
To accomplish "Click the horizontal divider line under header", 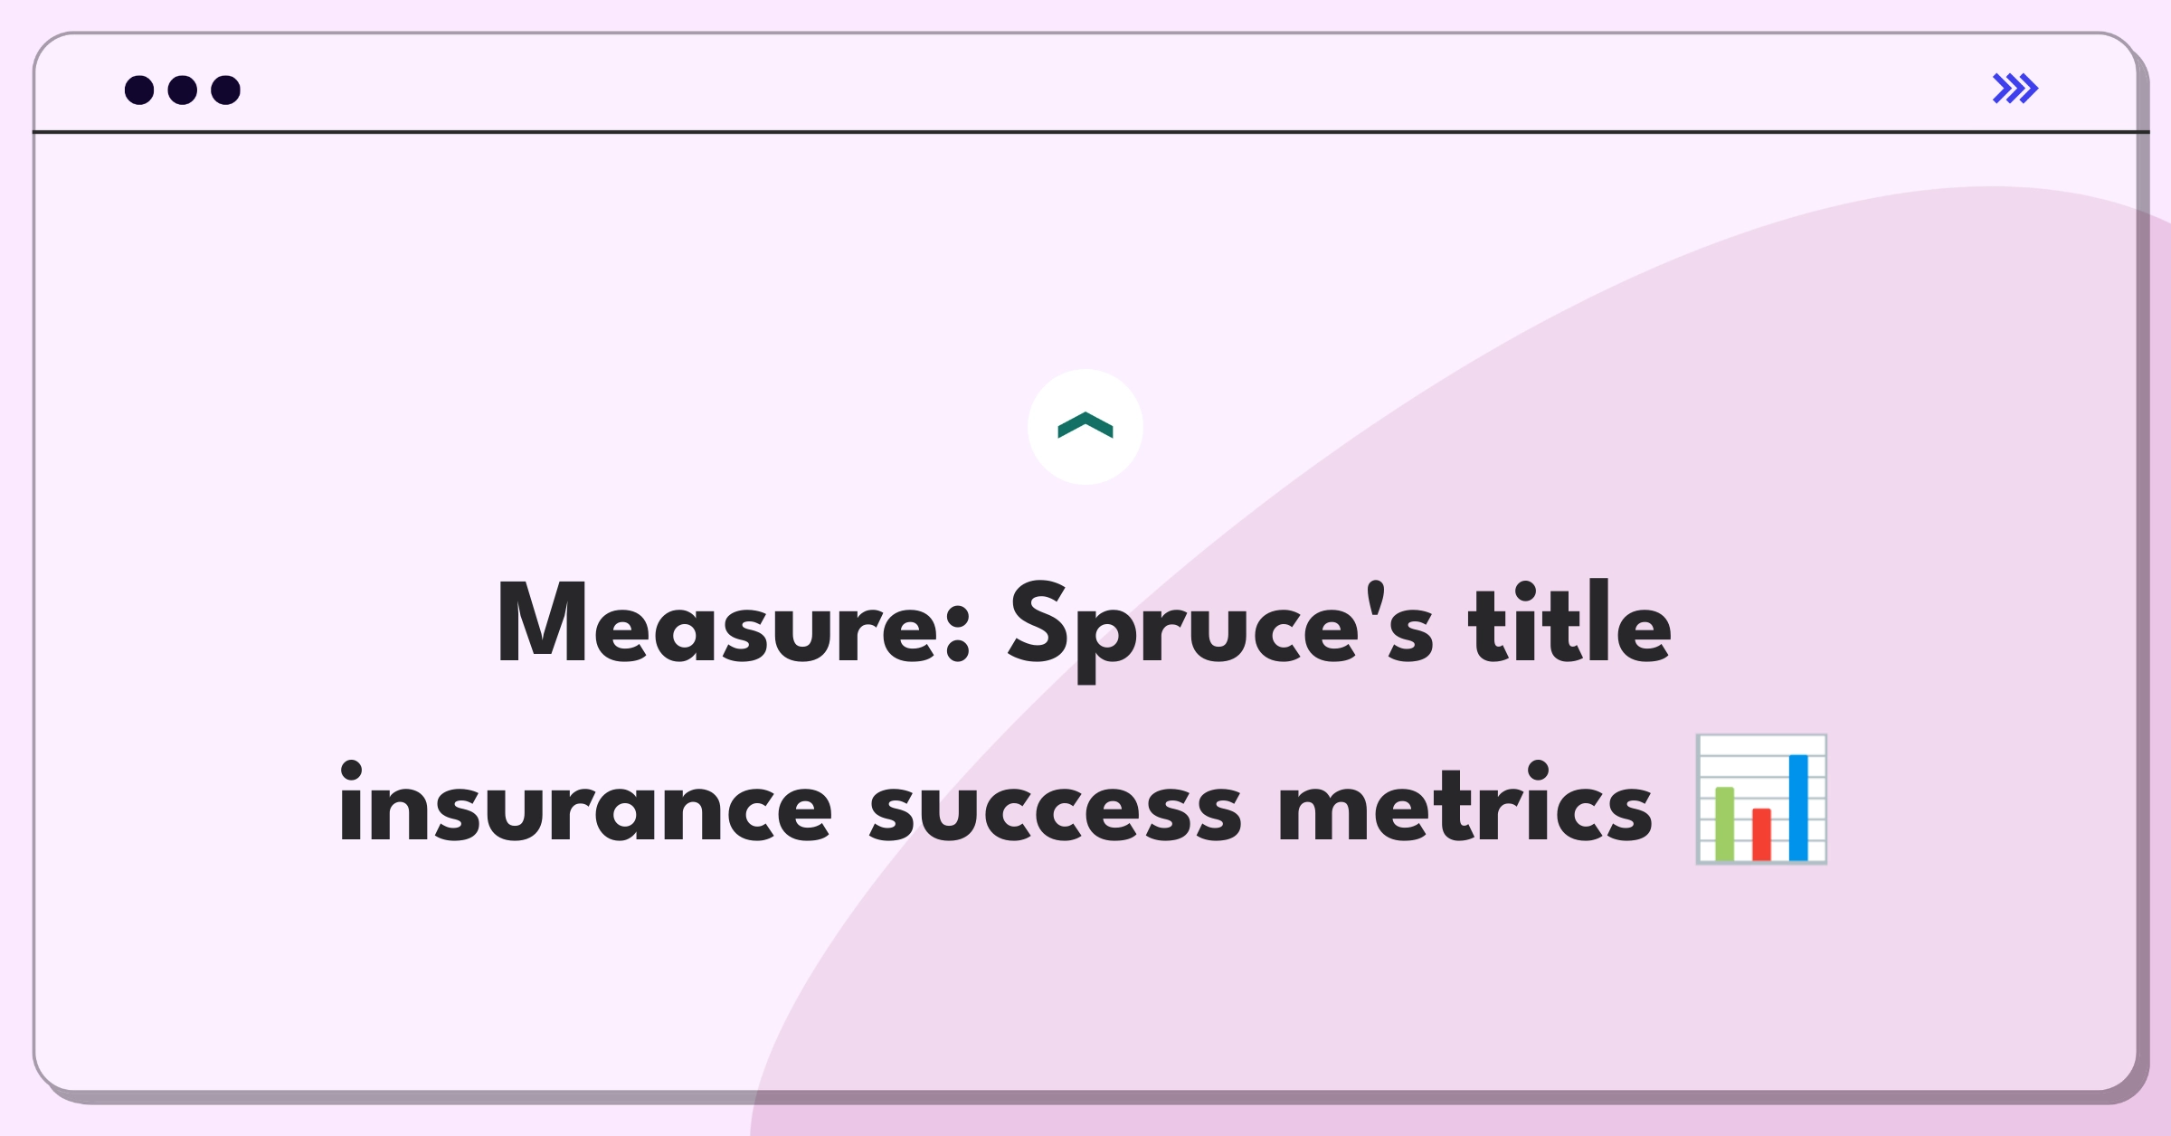I will coord(1090,132).
